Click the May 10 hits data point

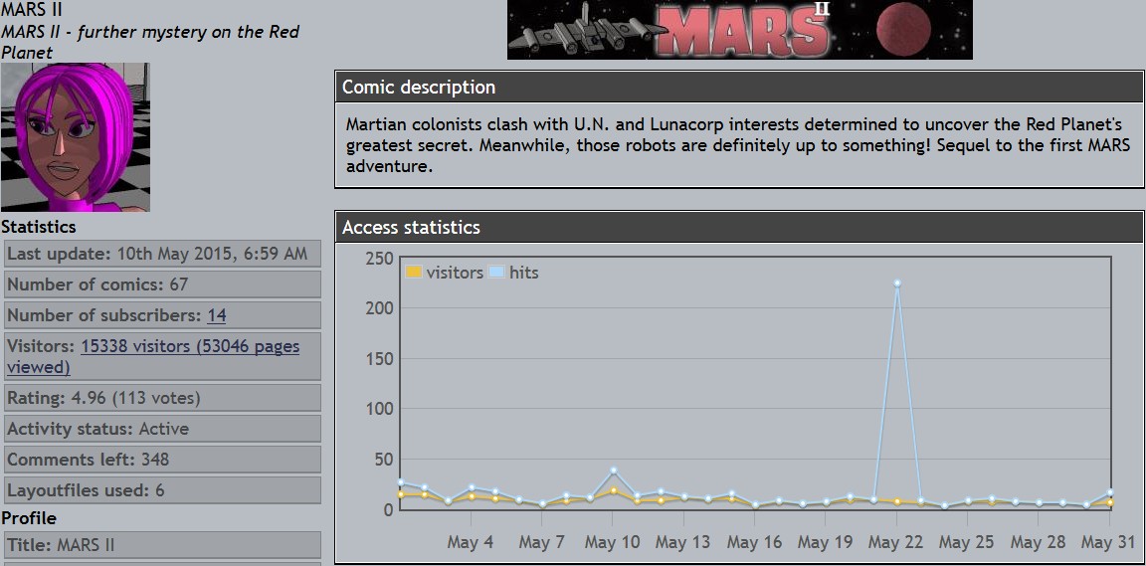[614, 471]
